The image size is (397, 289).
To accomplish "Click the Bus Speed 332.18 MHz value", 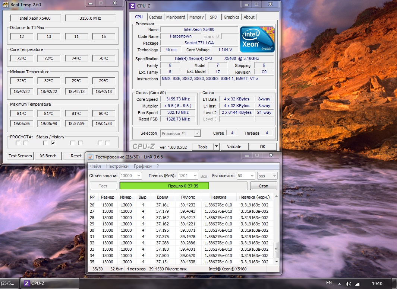I will click(178, 112).
